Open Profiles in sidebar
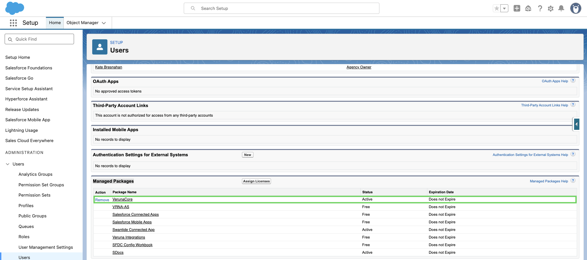Screen dimensions: 587x260 coord(26,206)
